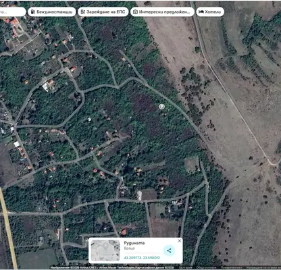Image resolution: width=281 pixels, height=270 pixels.
Task: Click the dropped map pin marker
Action: tap(161, 107)
